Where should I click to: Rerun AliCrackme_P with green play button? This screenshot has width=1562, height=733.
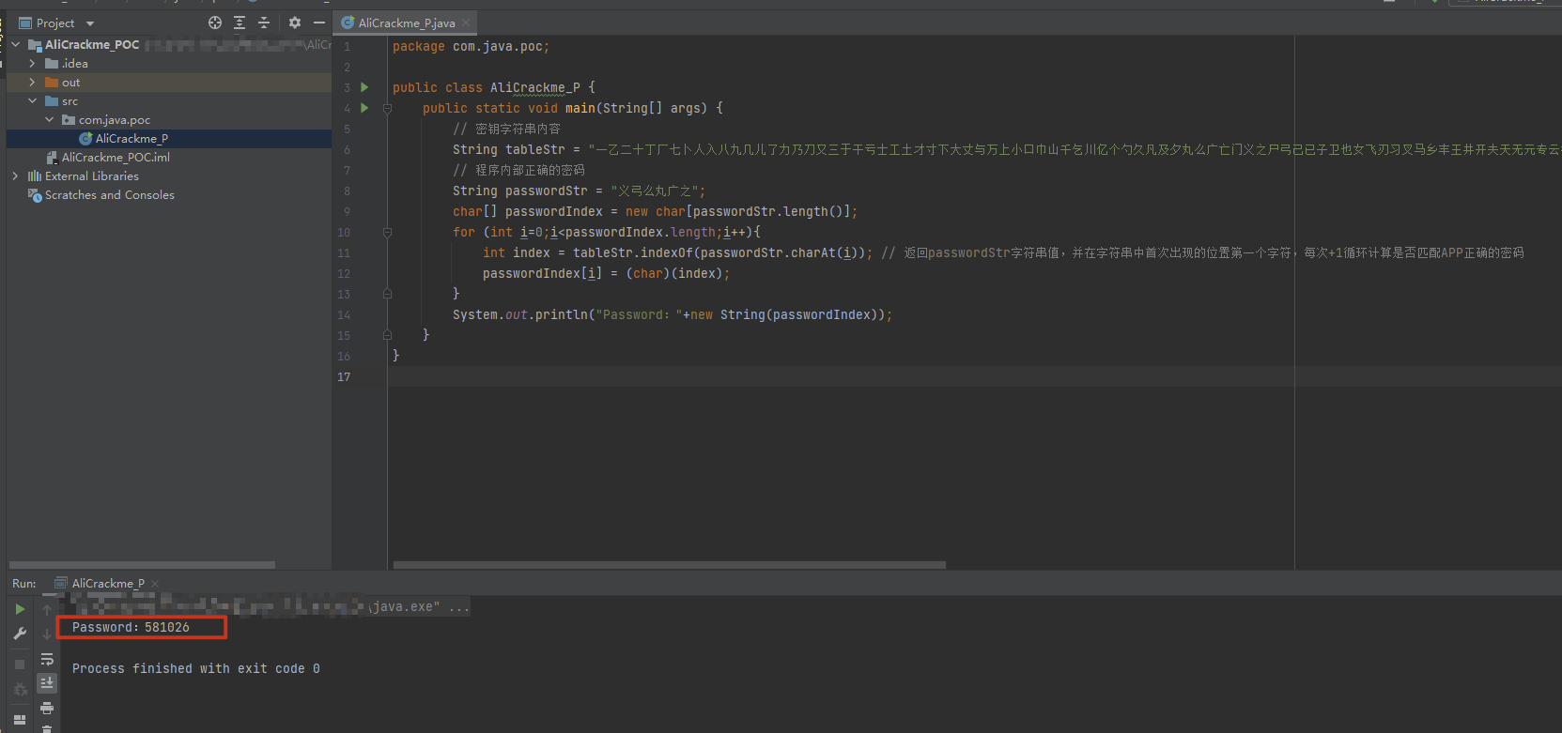click(20, 609)
